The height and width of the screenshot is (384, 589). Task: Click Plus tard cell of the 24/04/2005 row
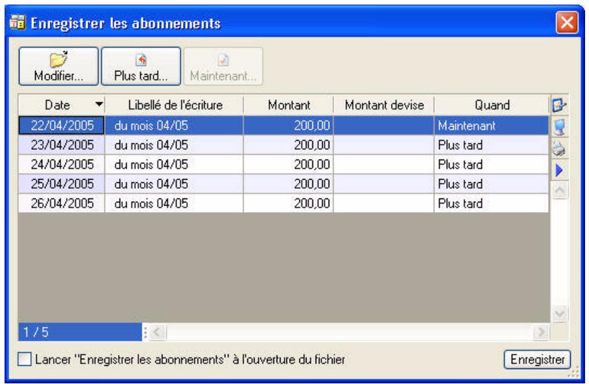(492, 164)
